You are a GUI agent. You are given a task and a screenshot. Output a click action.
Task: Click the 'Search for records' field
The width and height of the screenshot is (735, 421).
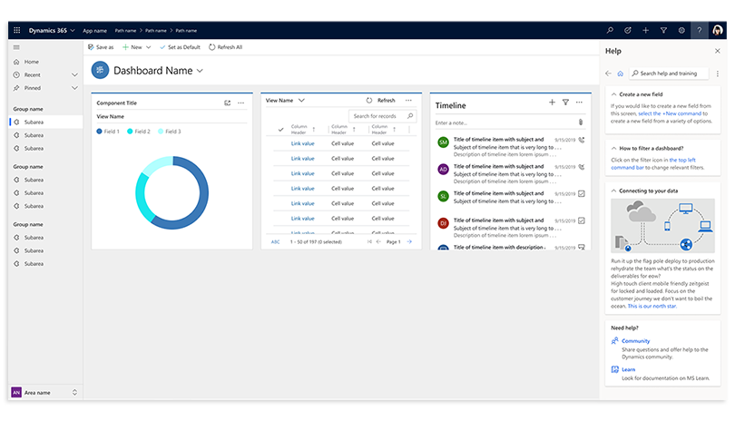(x=381, y=116)
